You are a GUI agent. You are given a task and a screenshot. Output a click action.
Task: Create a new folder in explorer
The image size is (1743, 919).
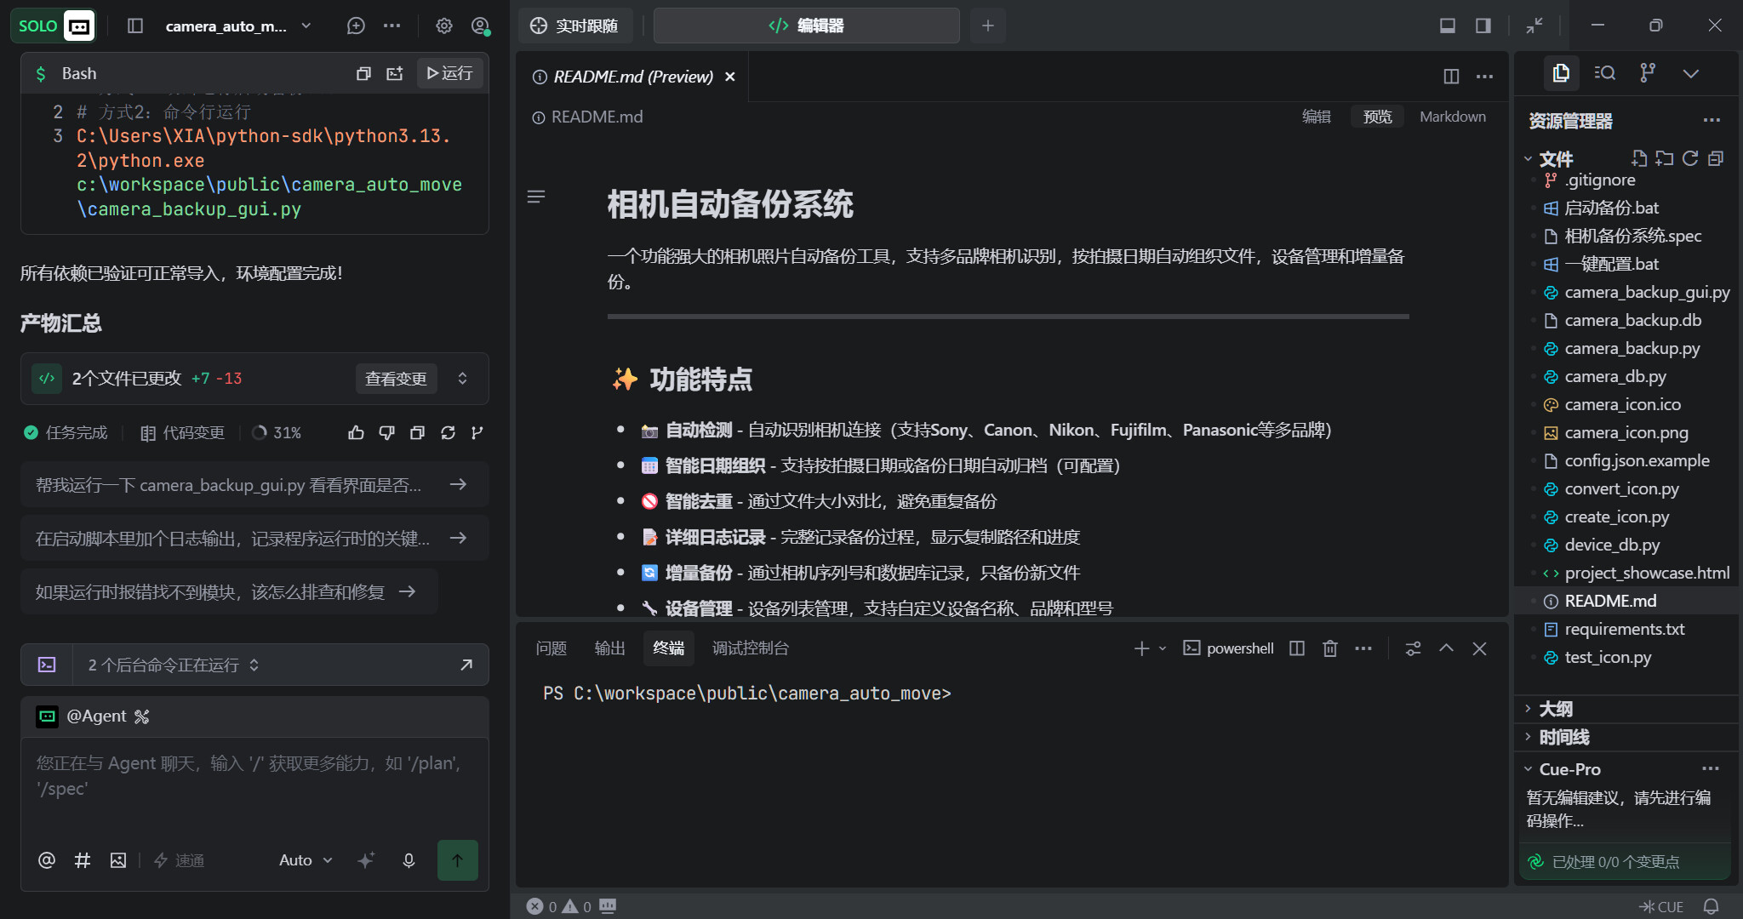point(1665,158)
